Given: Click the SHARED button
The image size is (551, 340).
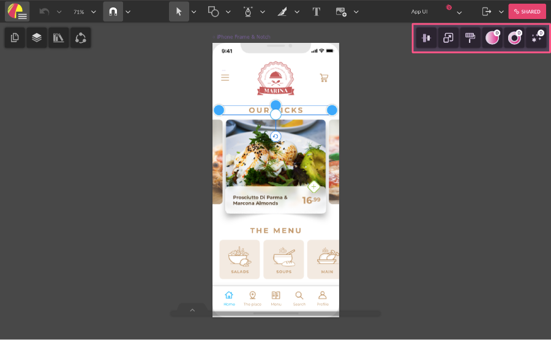Looking at the screenshot, I should (527, 12).
